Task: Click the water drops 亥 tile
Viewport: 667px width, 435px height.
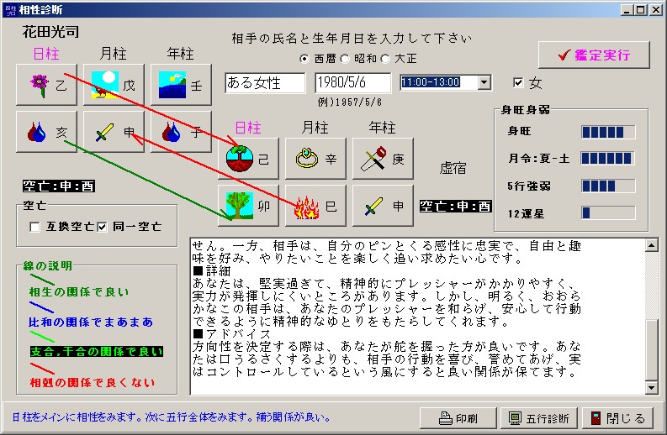Action: (x=47, y=132)
